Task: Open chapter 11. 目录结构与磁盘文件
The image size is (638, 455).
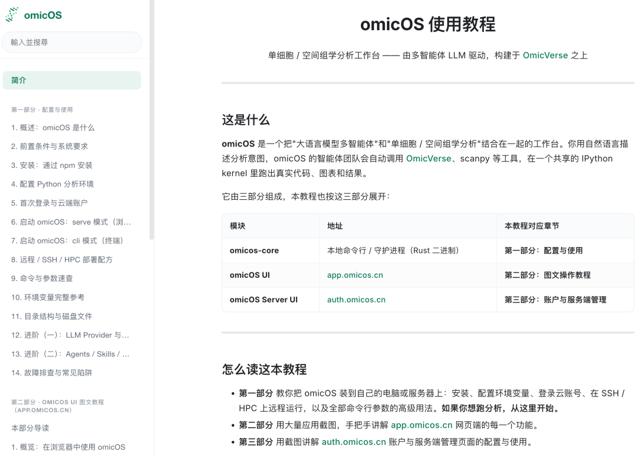Action: coord(51,316)
